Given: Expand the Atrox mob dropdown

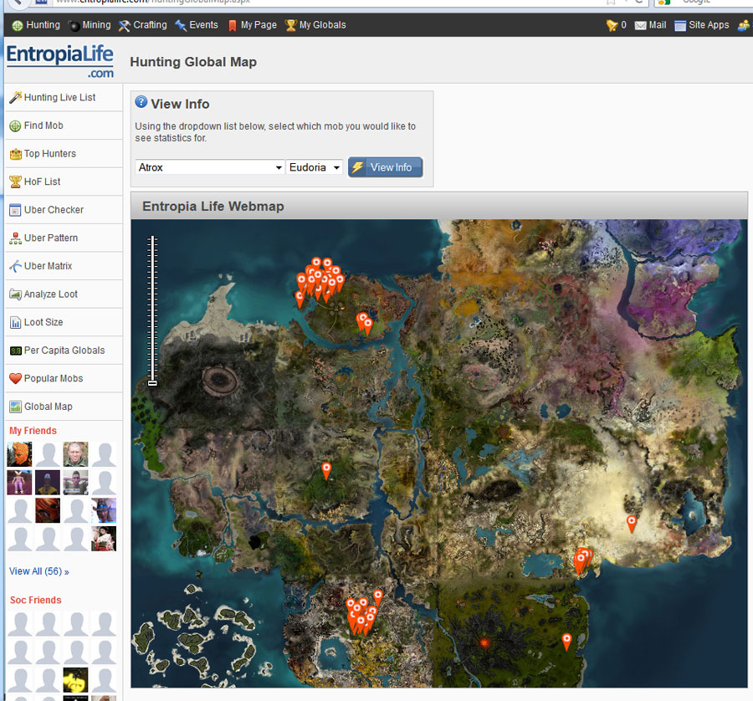Looking at the screenshot, I should point(210,167).
